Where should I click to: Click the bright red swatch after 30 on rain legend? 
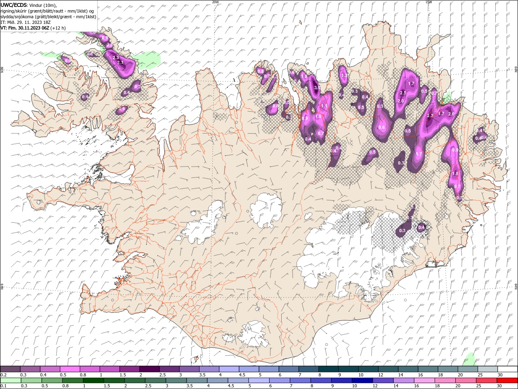[x=507, y=380]
